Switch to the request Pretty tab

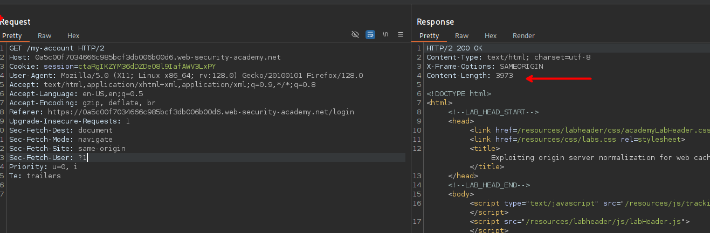(12, 36)
